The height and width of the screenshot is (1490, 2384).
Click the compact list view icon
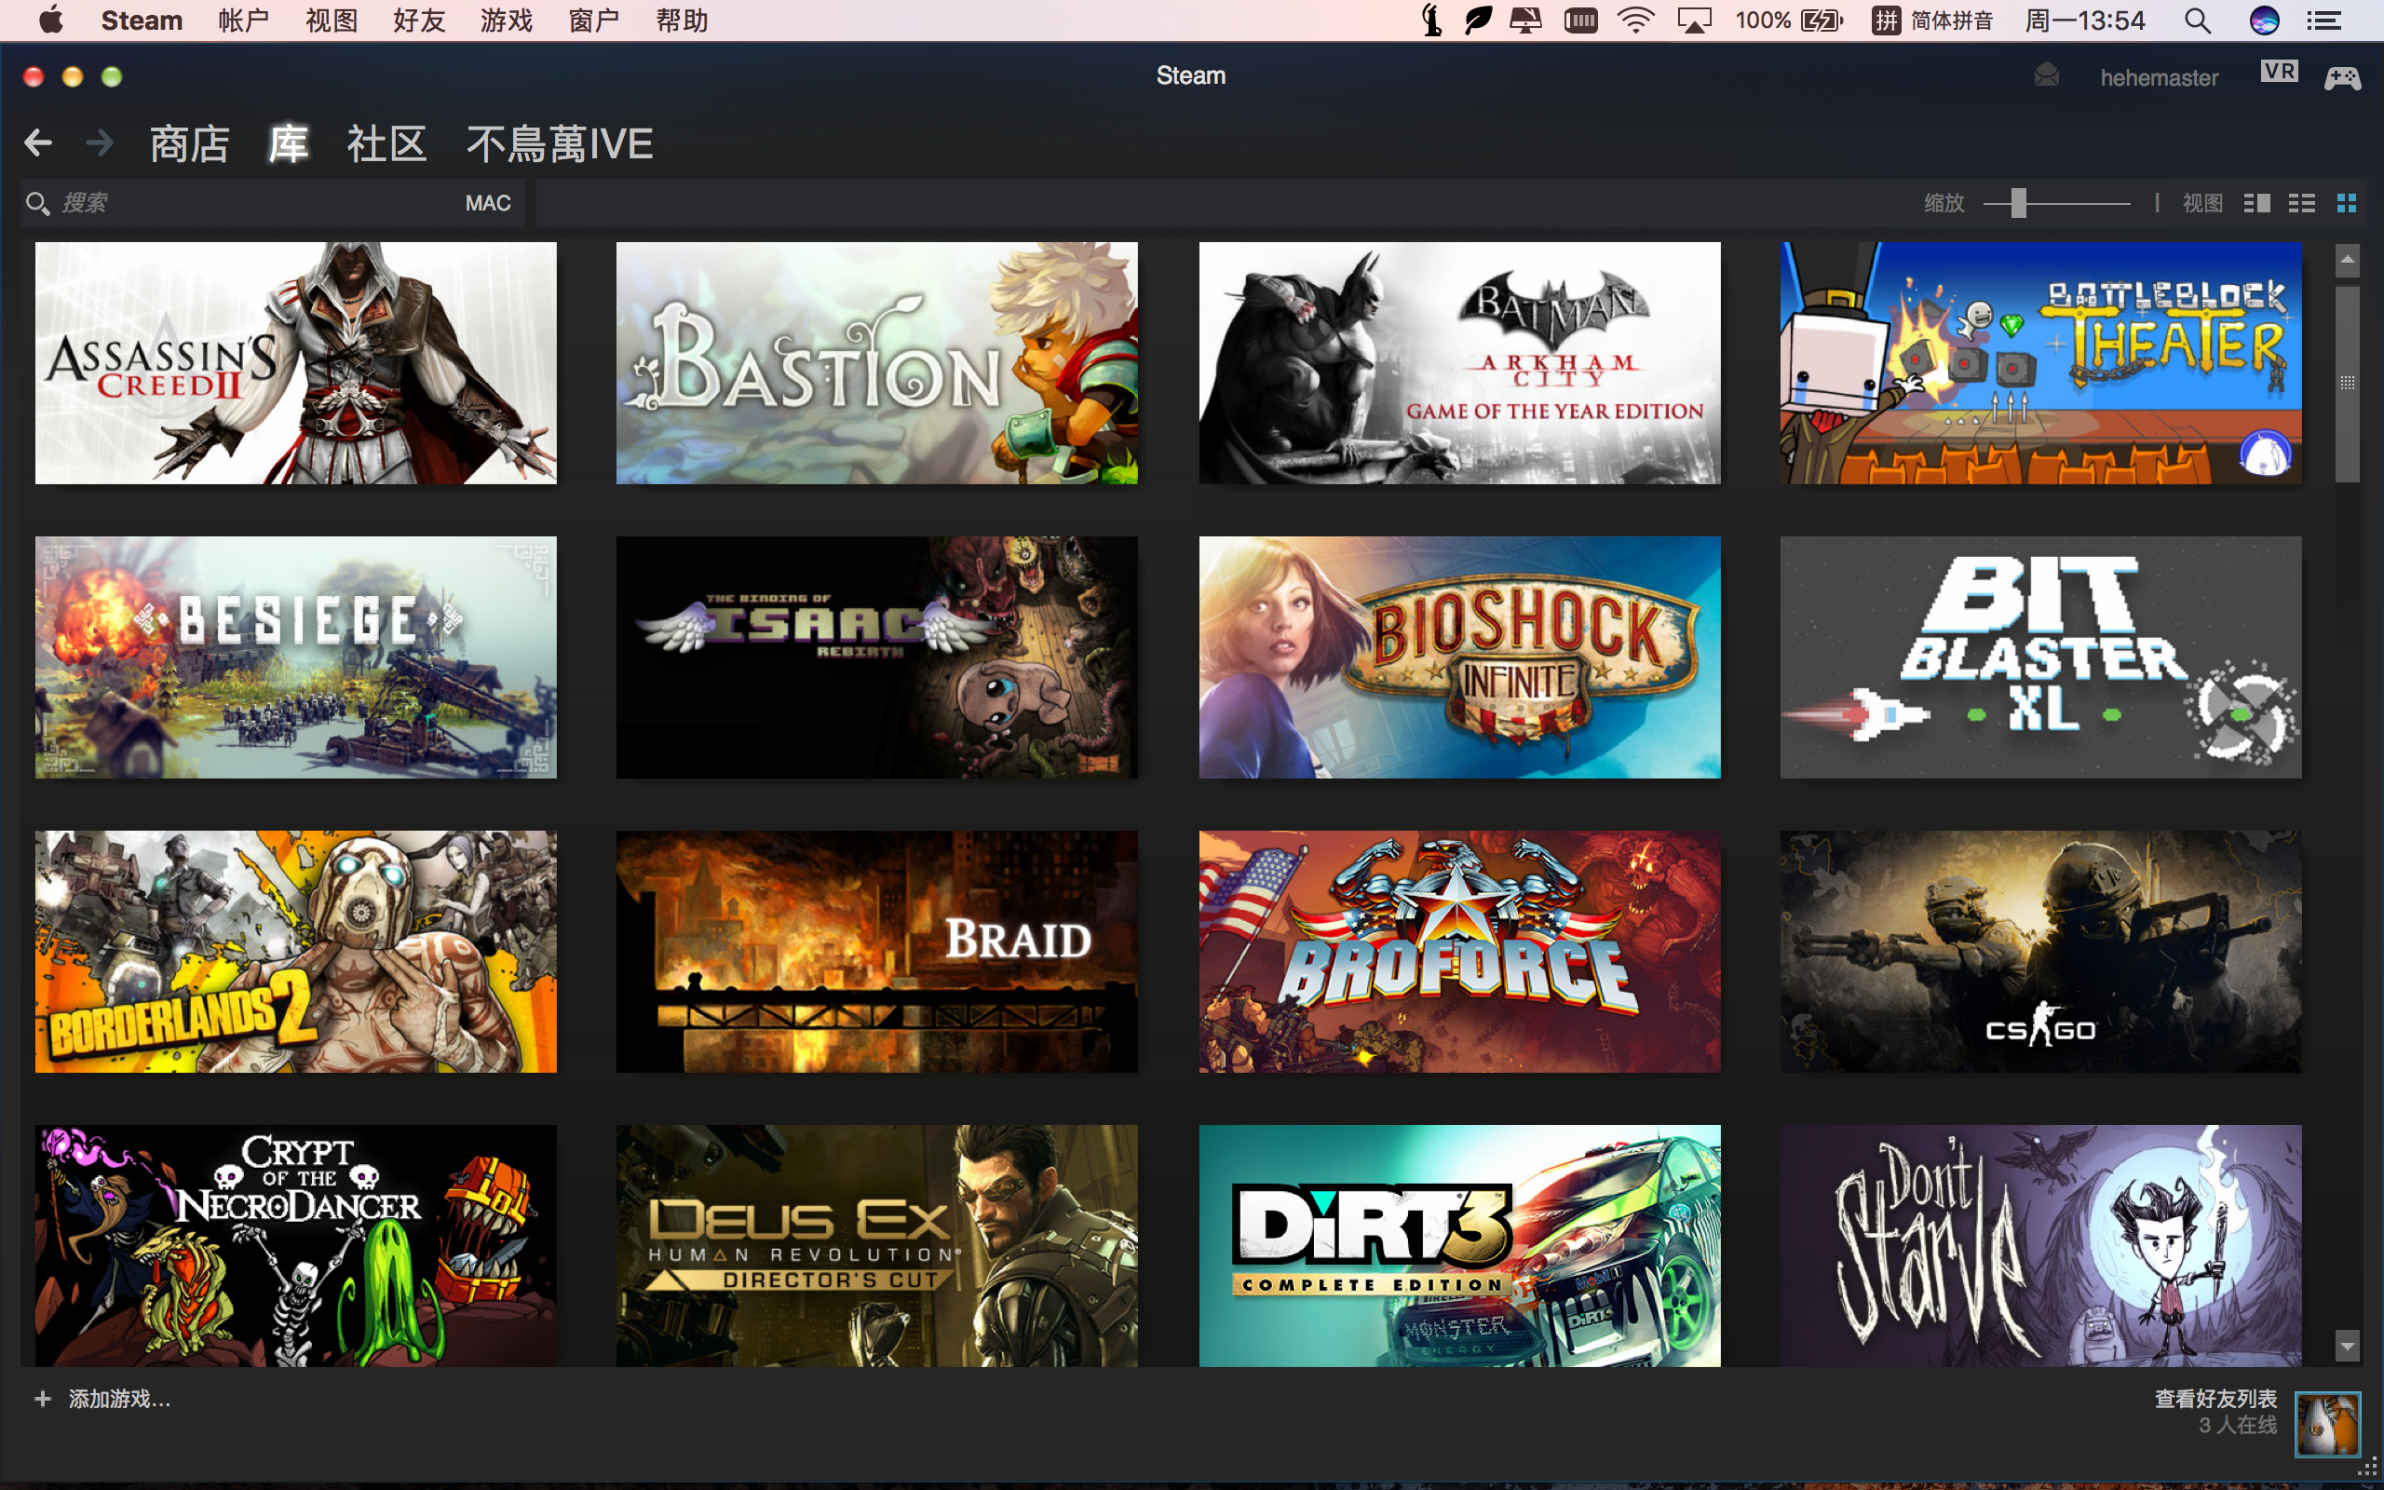pyautogui.click(x=2302, y=204)
